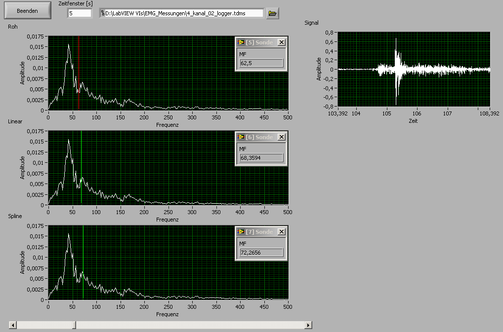Open the file browse folder icon
Screen dimensions: 503x332
pos(272,13)
